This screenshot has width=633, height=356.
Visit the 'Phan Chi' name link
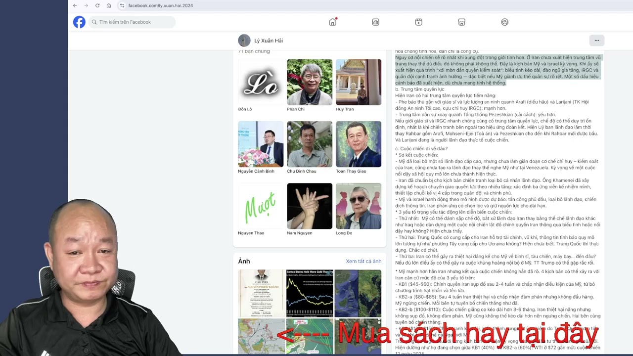[x=296, y=109]
